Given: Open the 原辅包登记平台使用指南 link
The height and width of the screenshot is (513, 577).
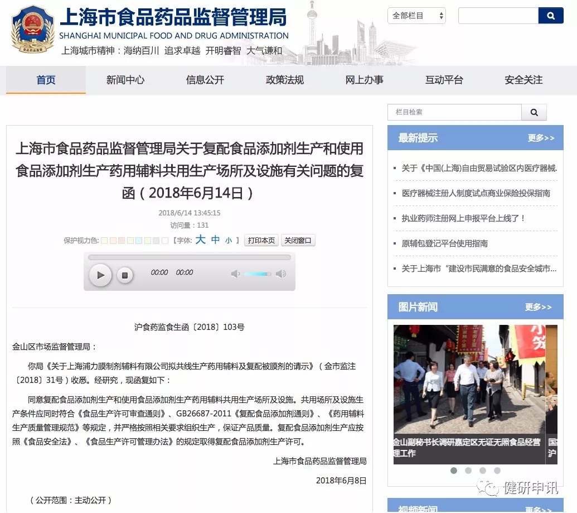Looking at the screenshot, I should [444, 243].
